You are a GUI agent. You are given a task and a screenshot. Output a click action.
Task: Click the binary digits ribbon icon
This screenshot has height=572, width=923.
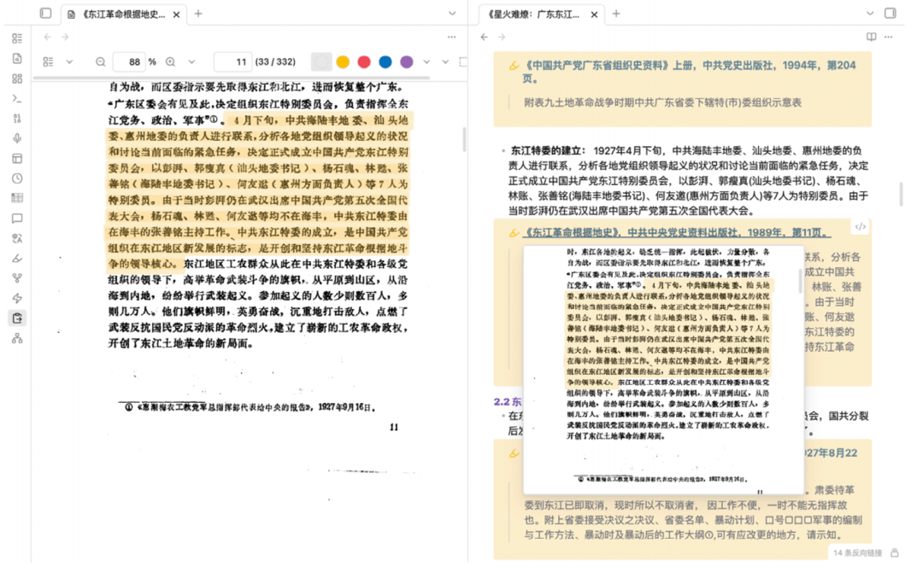point(17,119)
